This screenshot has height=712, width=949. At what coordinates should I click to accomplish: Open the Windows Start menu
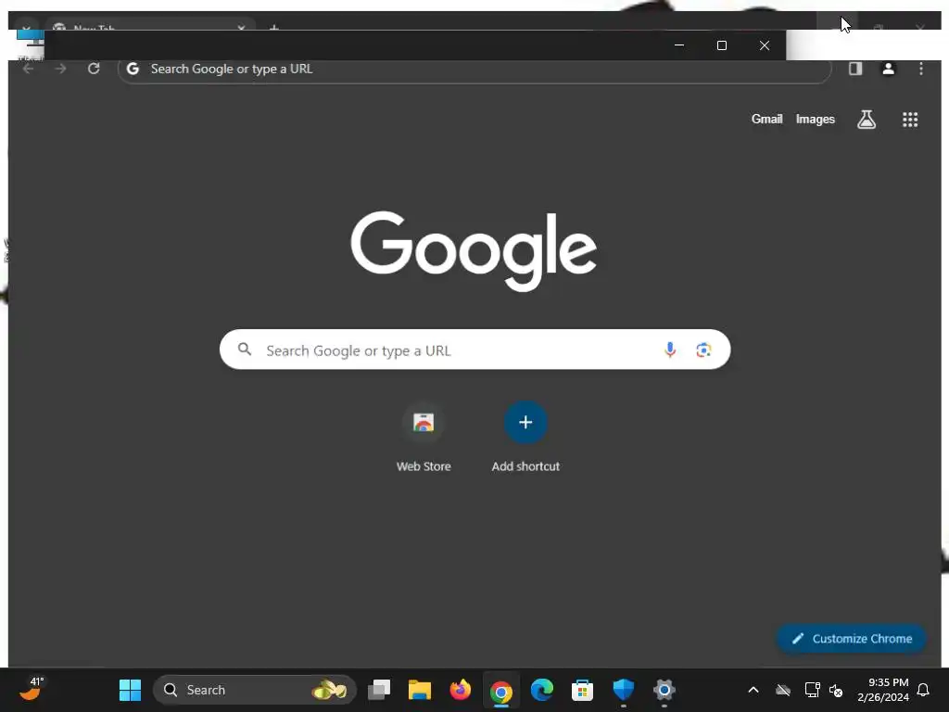tap(130, 690)
